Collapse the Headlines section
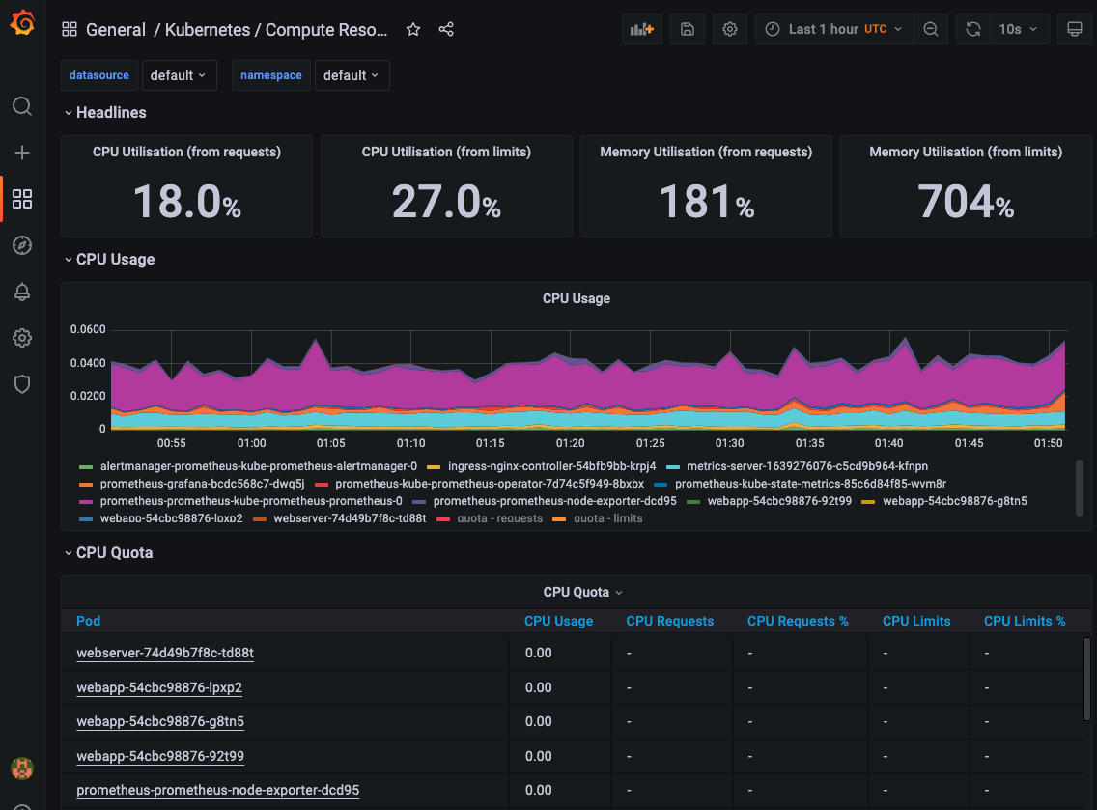1097x810 pixels. click(x=105, y=112)
